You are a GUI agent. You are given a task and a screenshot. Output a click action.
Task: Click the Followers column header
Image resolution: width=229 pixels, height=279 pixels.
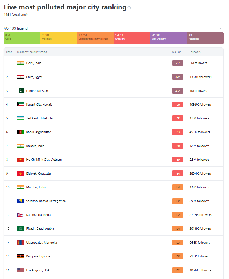(x=195, y=52)
